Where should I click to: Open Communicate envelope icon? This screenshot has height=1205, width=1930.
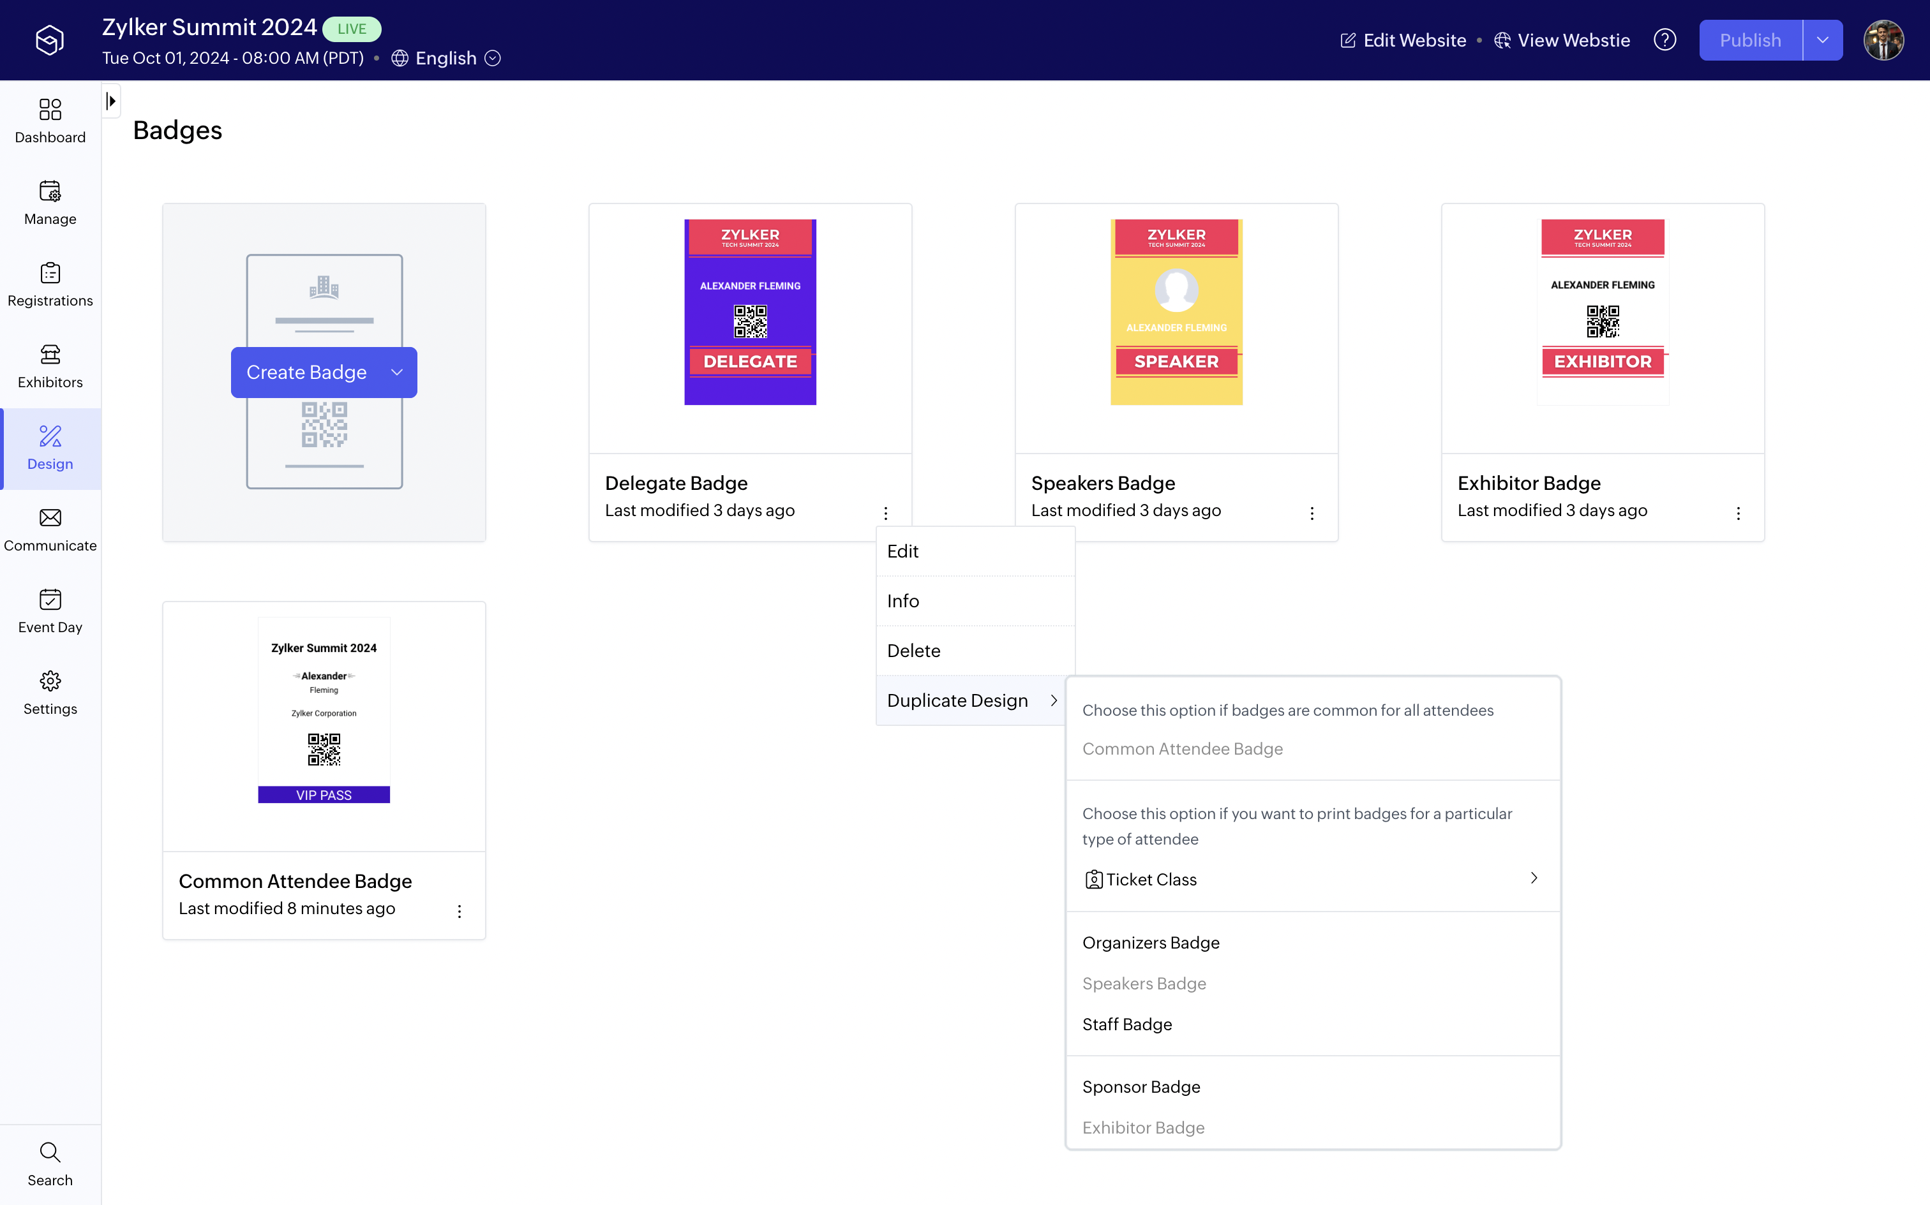pos(50,518)
